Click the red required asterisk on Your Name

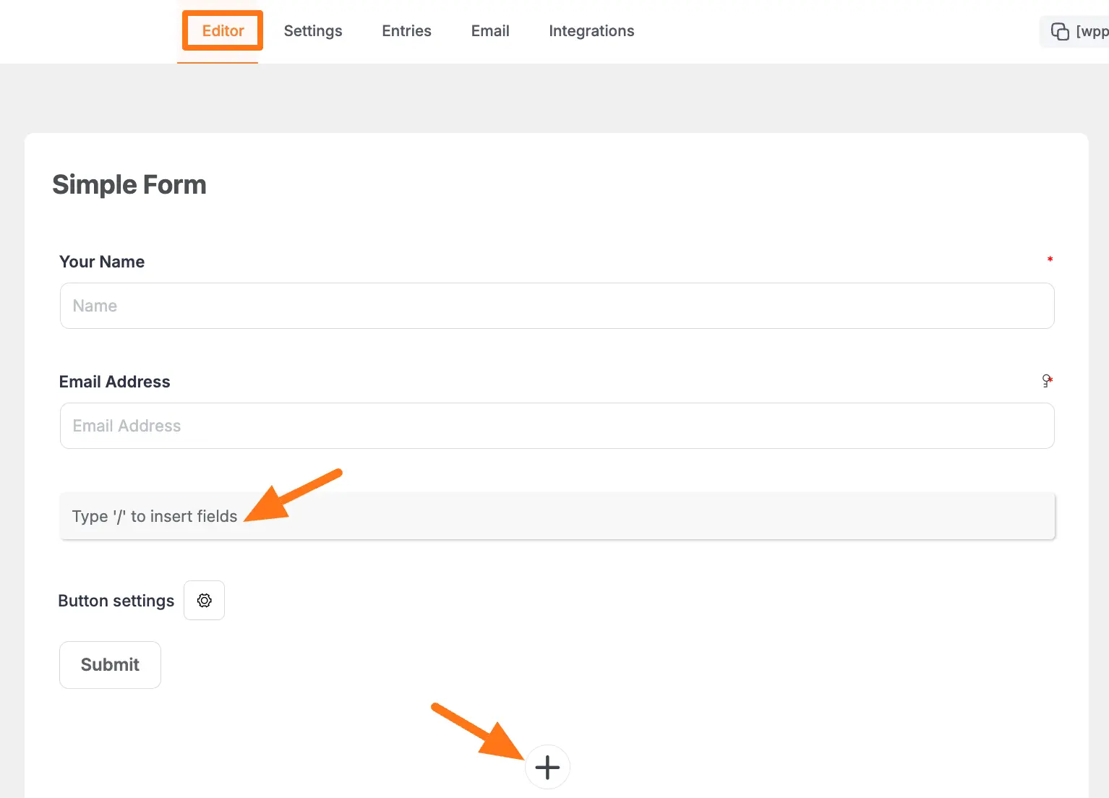click(1050, 260)
